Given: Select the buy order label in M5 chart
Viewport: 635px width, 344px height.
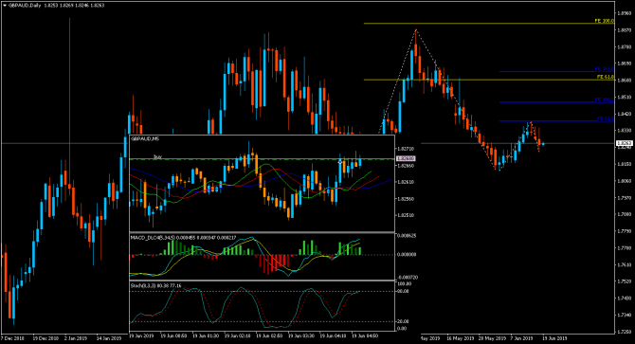Looking at the screenshot, I should coord(157,156).
